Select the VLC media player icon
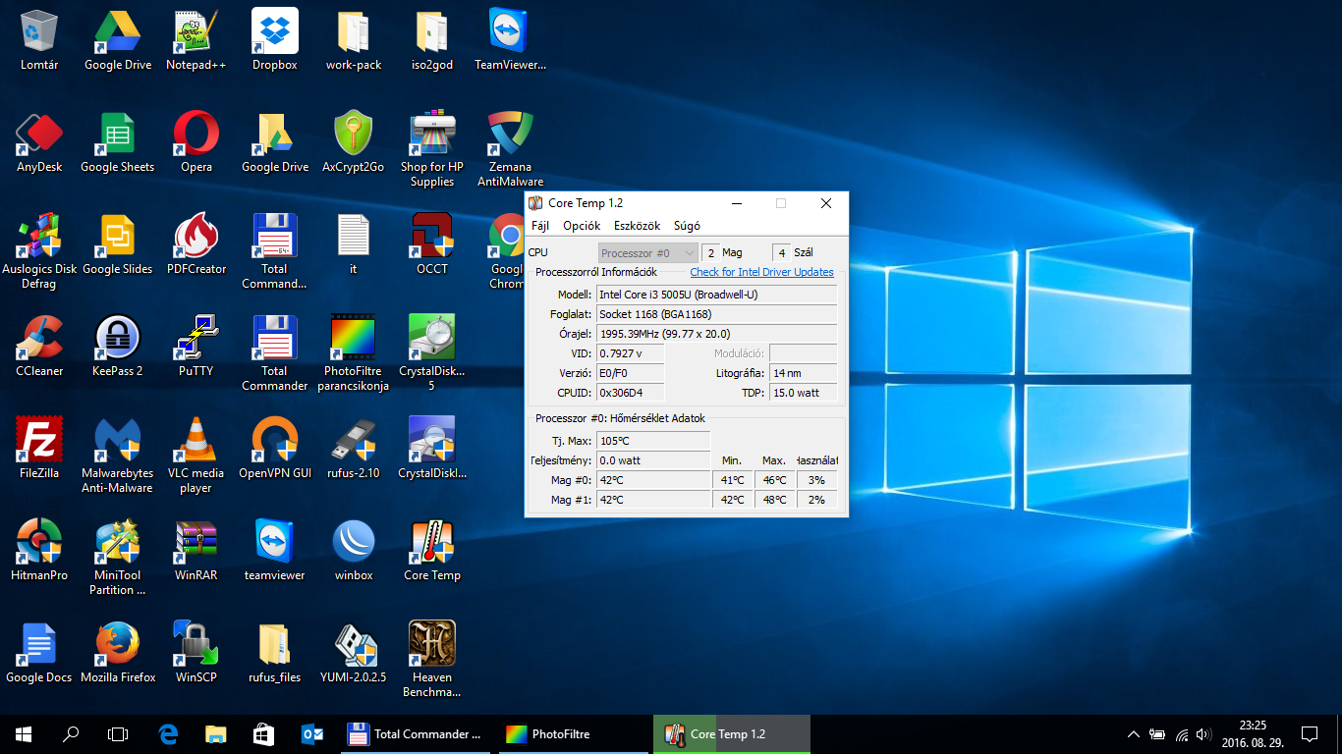Image resolution: width=1342 pixels, height=754 pixels. click(x=196, y=441)
